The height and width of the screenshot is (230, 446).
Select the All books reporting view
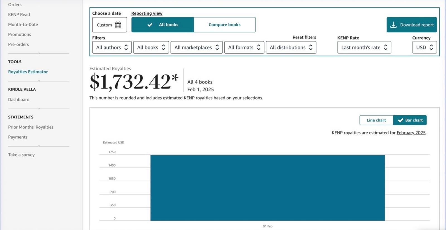pyautogui.click(x=163, y=25)
